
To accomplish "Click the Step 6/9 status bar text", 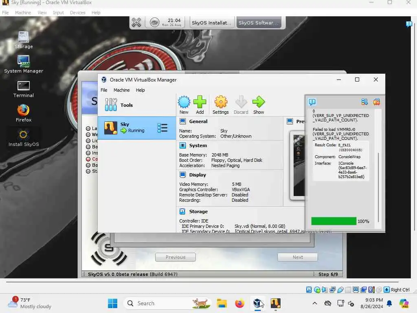I will 328,274.
